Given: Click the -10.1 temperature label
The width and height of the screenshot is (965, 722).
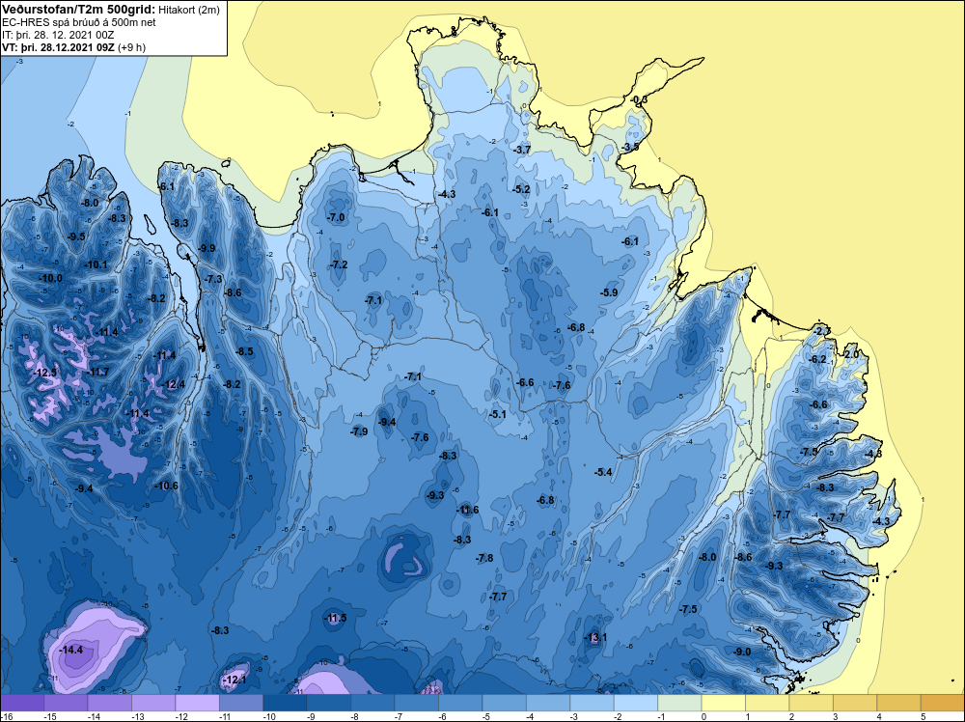Looking at the screenshot, I should pos(96,264).
